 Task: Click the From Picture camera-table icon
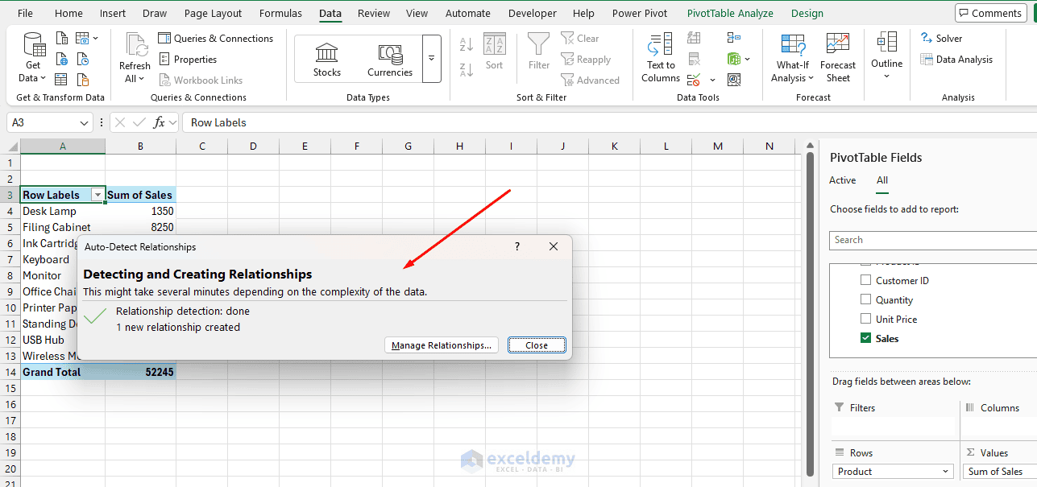pyautogui.click(x=82, y=39)
